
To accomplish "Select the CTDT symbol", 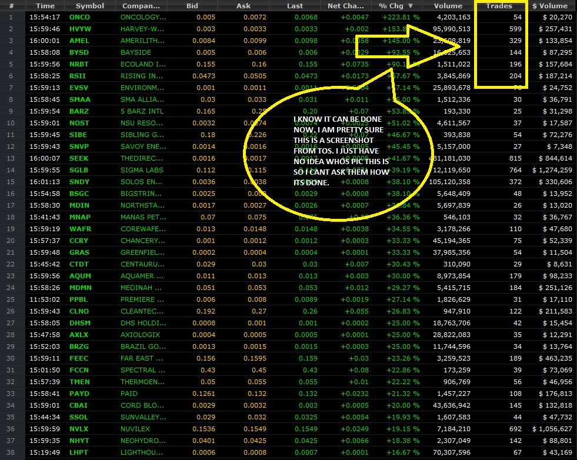I will pyautogui.click(x=79, y=264).
